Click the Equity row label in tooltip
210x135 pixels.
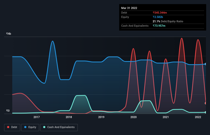click(125, 17)
